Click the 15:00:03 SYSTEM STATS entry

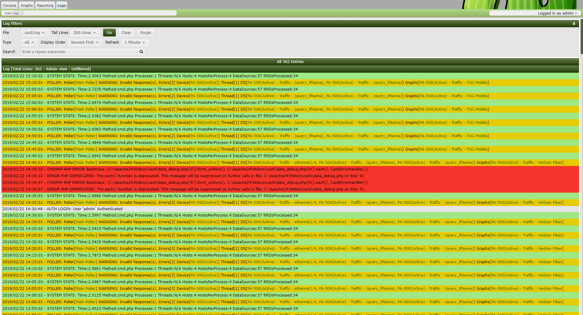[x=290, y=103]
